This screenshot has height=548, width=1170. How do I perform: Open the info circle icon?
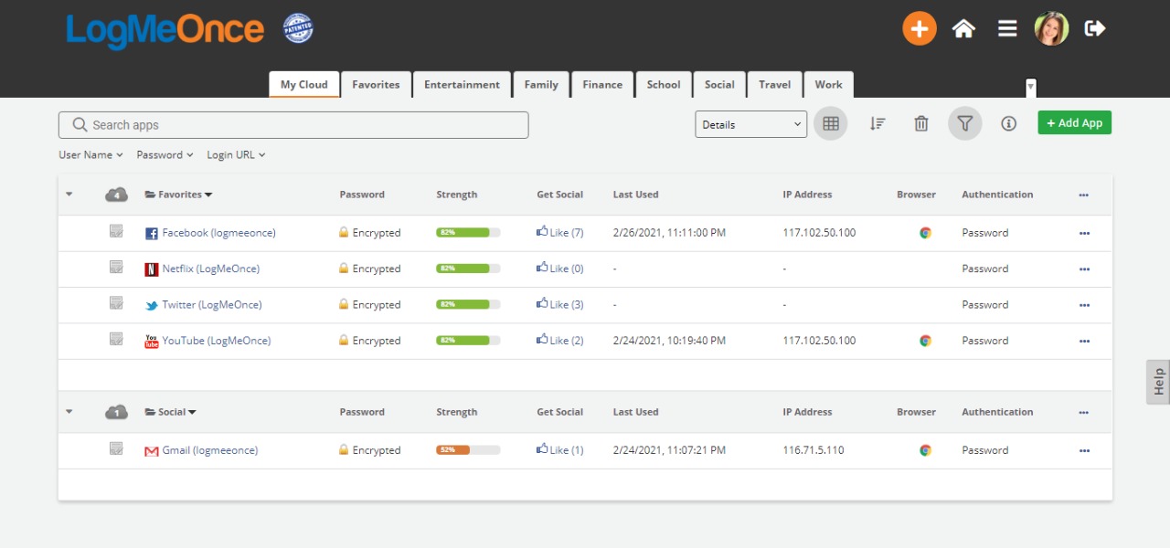pos(1009,123)
